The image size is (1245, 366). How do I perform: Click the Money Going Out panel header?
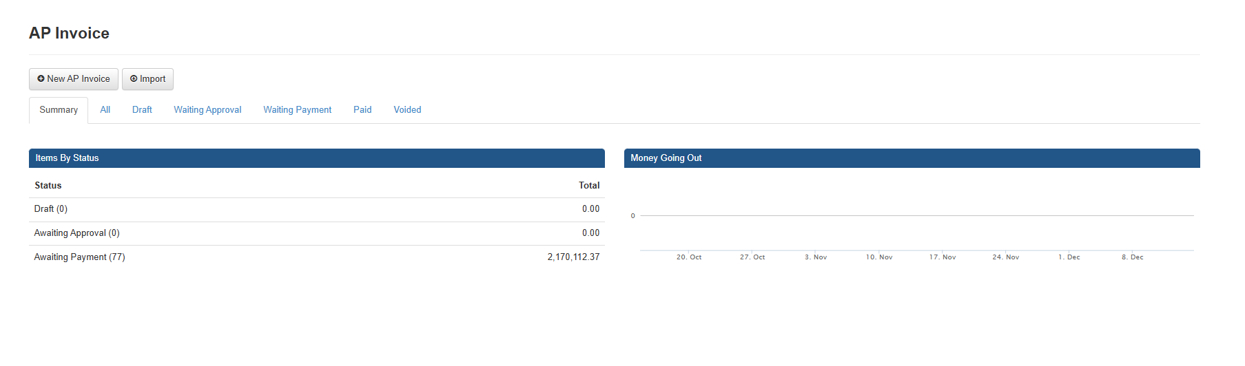tap(666, 158)
